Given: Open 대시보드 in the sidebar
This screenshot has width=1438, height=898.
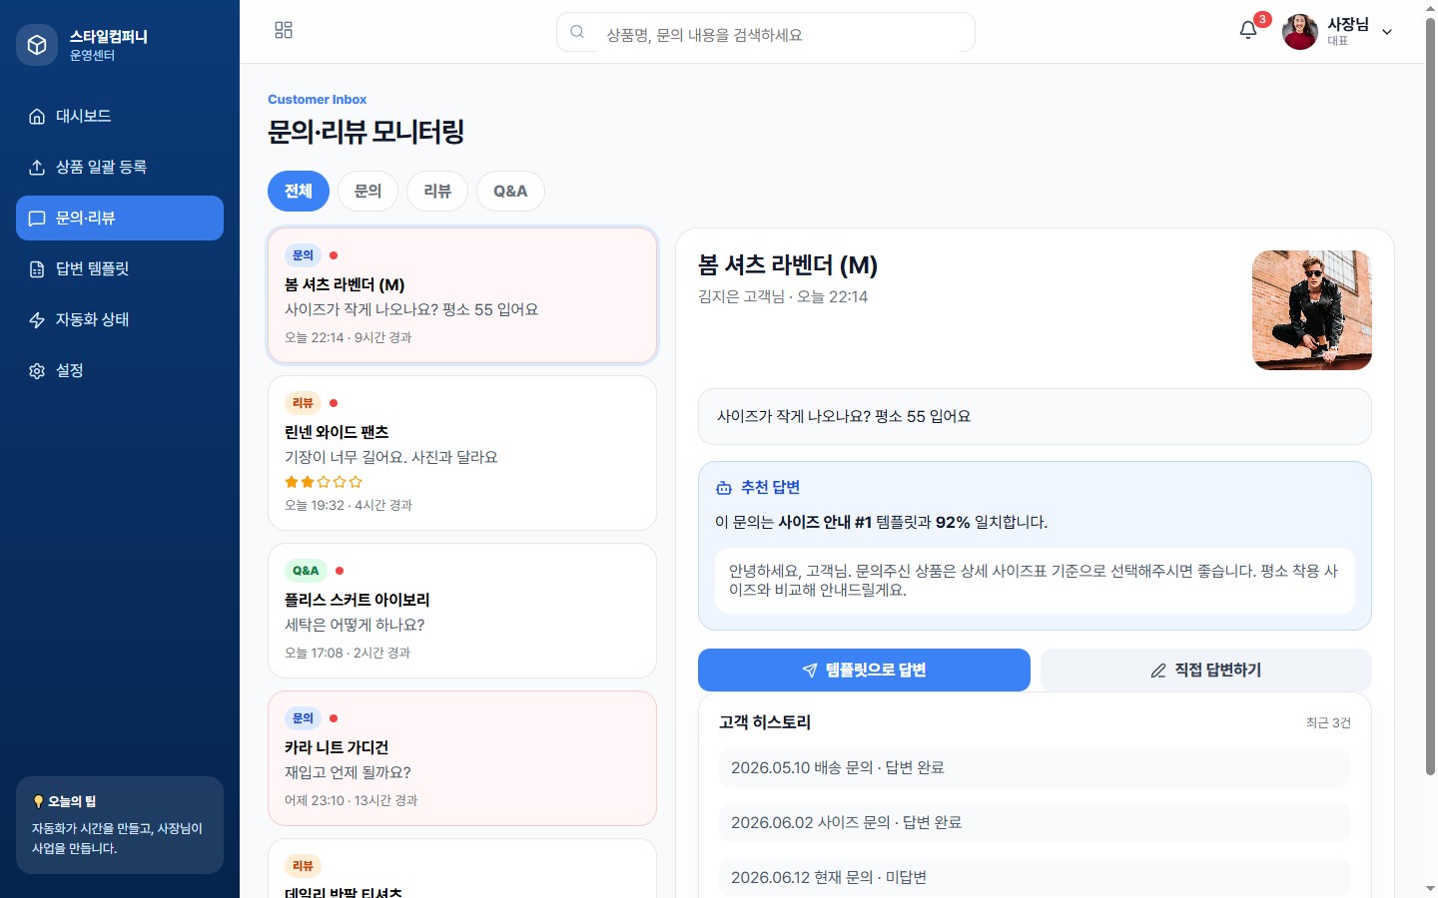Looking at the screenshot, I should click(120, 116).
